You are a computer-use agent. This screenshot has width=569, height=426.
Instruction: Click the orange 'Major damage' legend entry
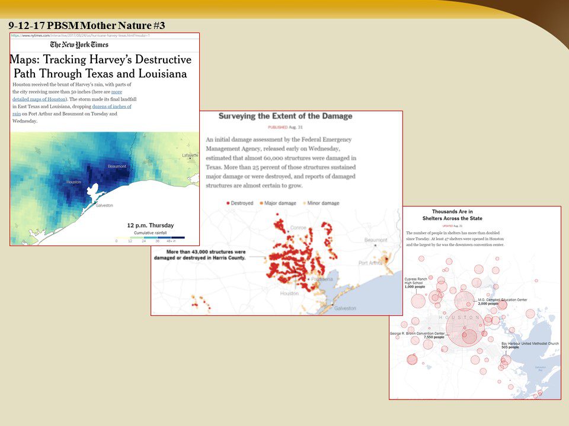tap(278, 203)
